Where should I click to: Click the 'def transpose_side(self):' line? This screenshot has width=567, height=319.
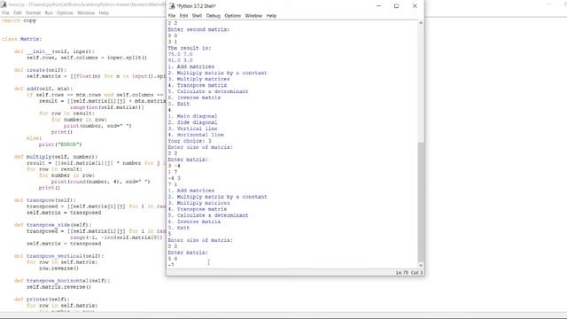pos(53,224)
